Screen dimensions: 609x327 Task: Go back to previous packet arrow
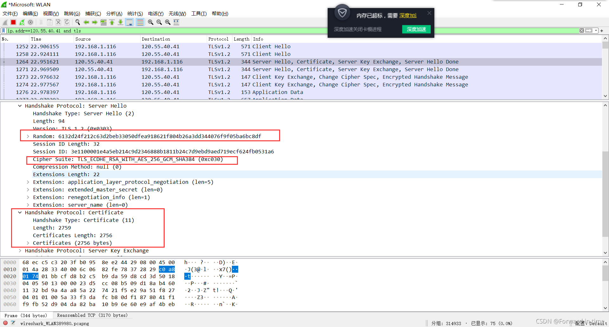pyautogui.click(x=86, y=22)
